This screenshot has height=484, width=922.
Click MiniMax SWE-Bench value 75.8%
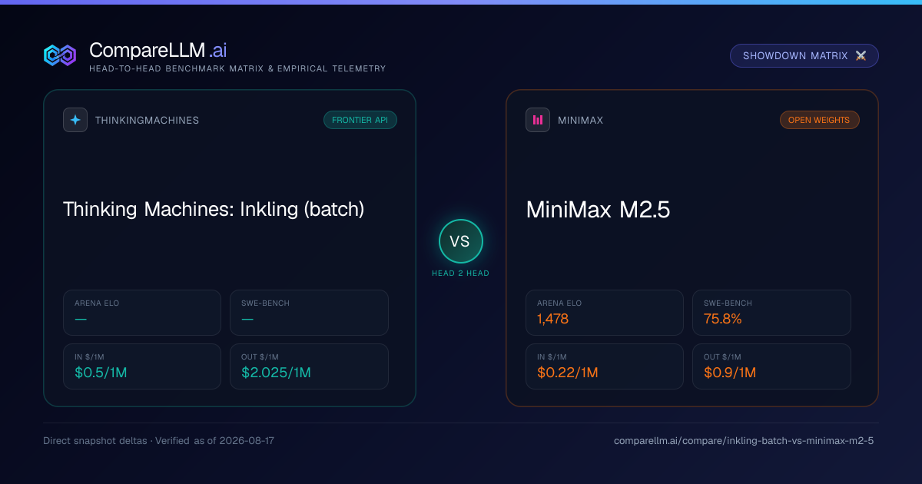[723, 319]
